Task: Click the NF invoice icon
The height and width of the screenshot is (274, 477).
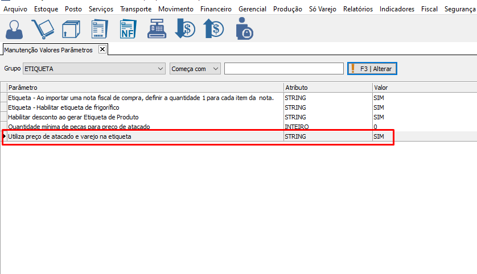Action: pos(128,28)
